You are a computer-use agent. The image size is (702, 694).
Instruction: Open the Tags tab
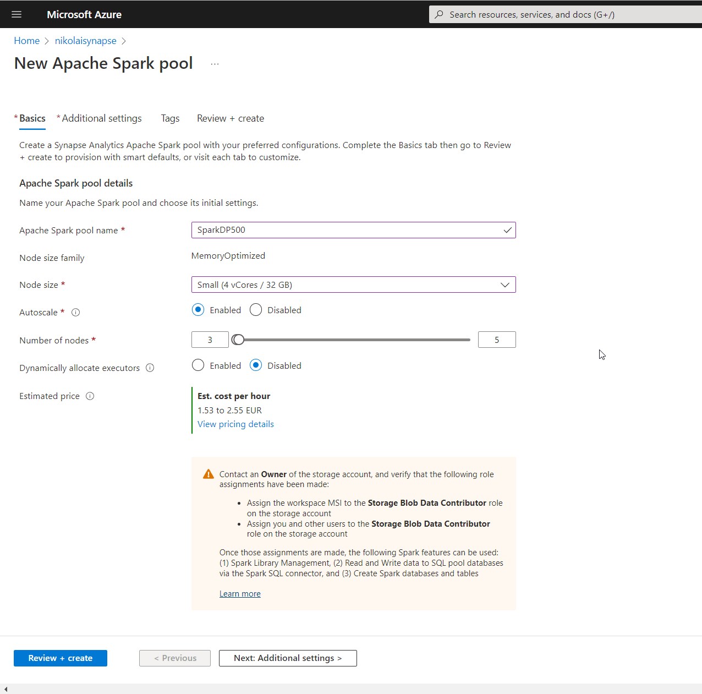click(170, 118)
